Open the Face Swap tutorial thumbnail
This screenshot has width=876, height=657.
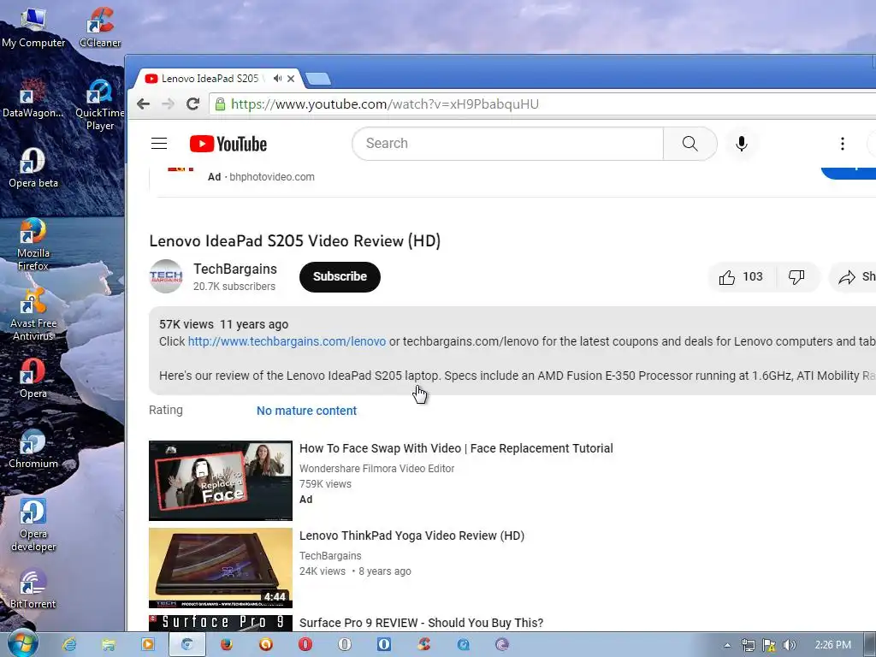click(x=221, y=481)
